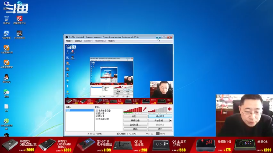The width and height of the screenshot is (273, 153).
Task: Open the Recycle Bin desktop icon
Action: (6, 20)
